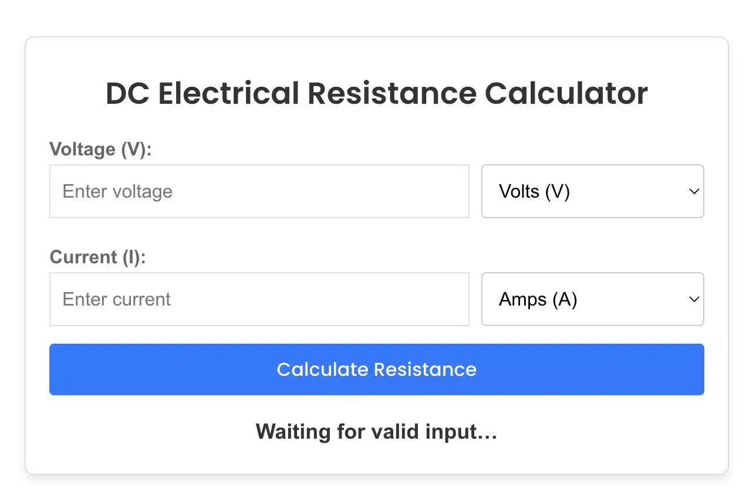Click the Waiting for valid input message

[x=376, y=432]
